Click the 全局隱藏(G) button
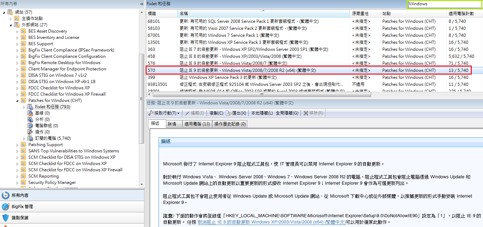This screenshot has height=227, width=483. (x=287, y=113)
